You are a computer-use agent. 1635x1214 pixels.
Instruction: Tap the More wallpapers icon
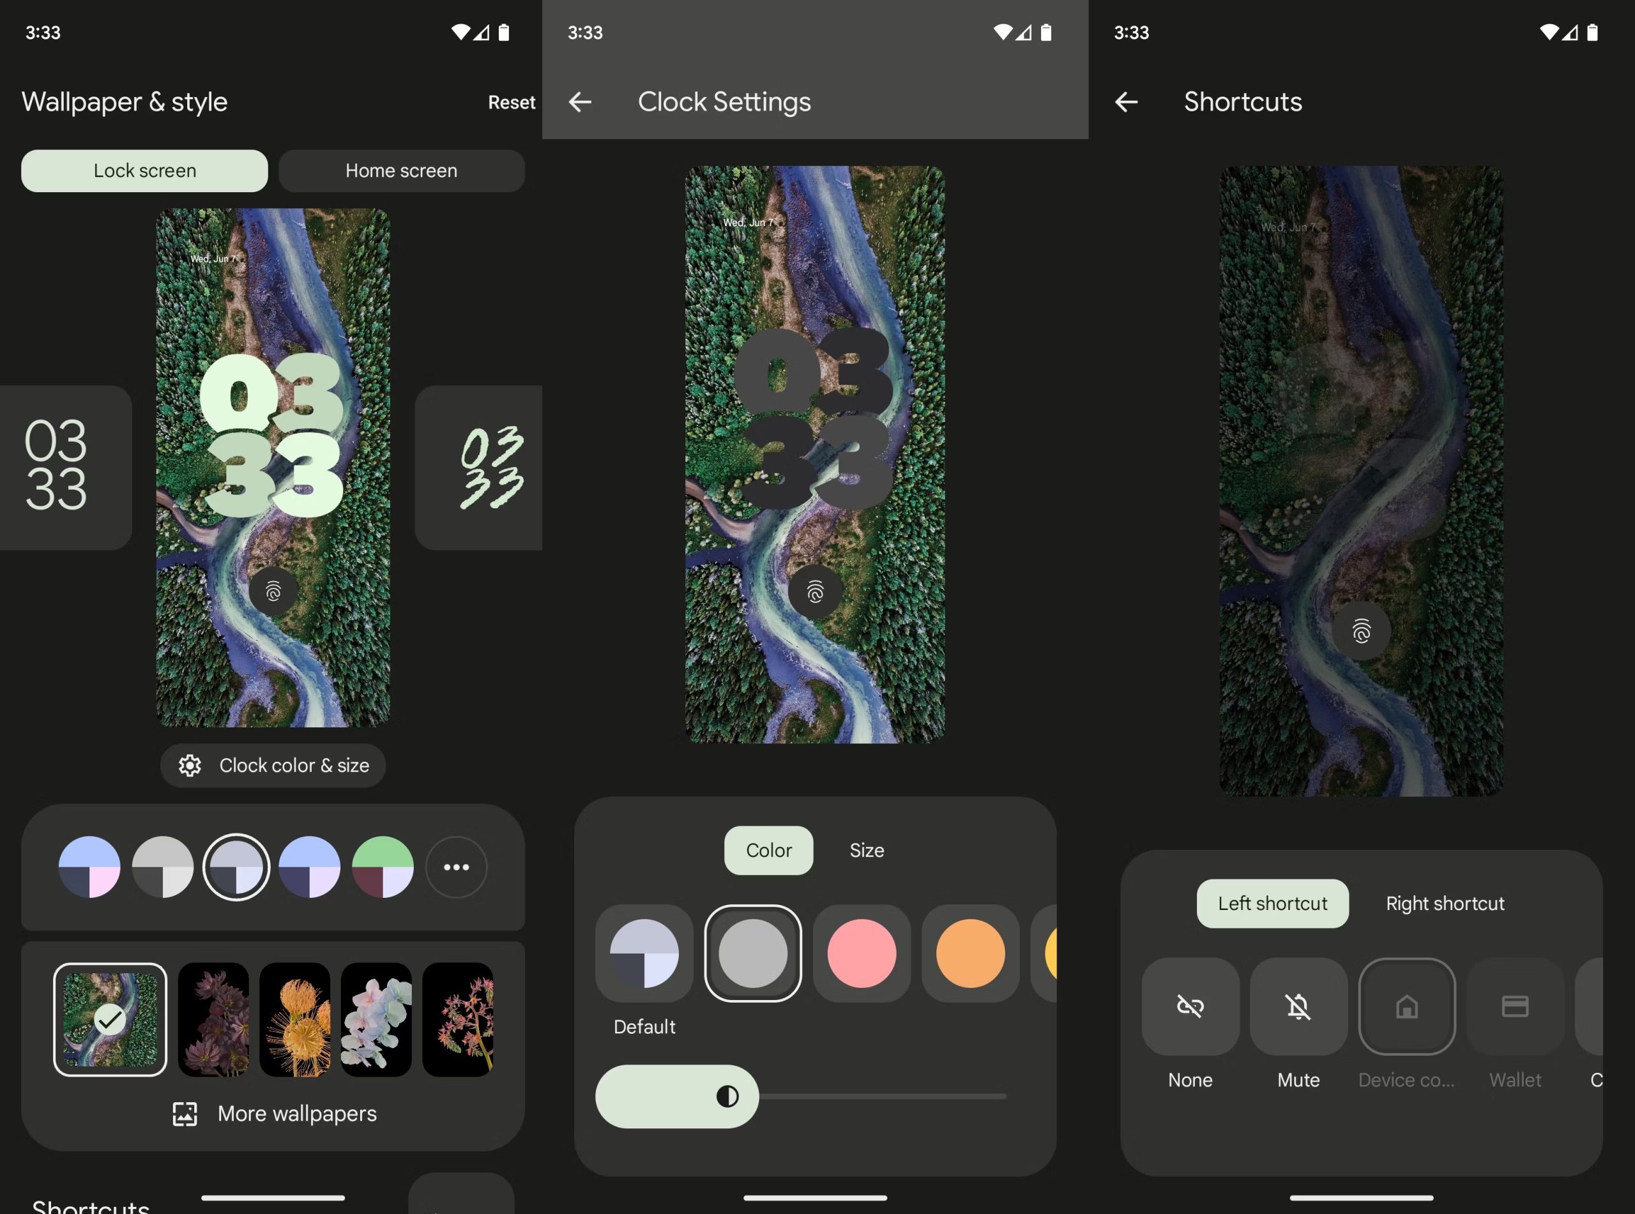(x=185, y=1113)
